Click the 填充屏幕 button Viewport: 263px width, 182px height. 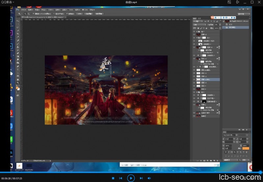99,14
